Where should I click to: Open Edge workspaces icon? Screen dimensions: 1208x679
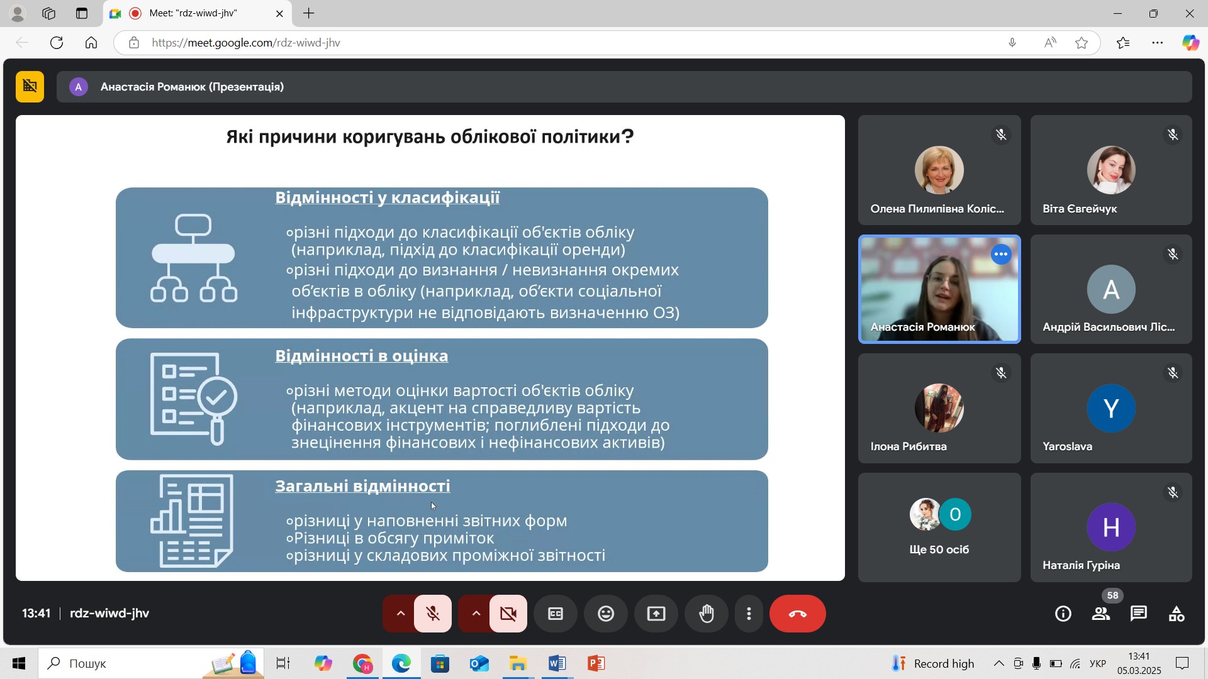click(49, 13)
